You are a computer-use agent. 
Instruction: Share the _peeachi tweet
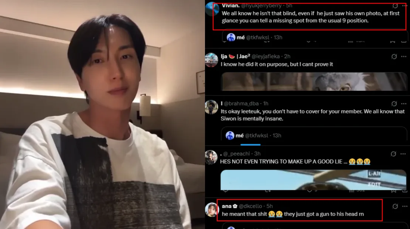point(404,191)
